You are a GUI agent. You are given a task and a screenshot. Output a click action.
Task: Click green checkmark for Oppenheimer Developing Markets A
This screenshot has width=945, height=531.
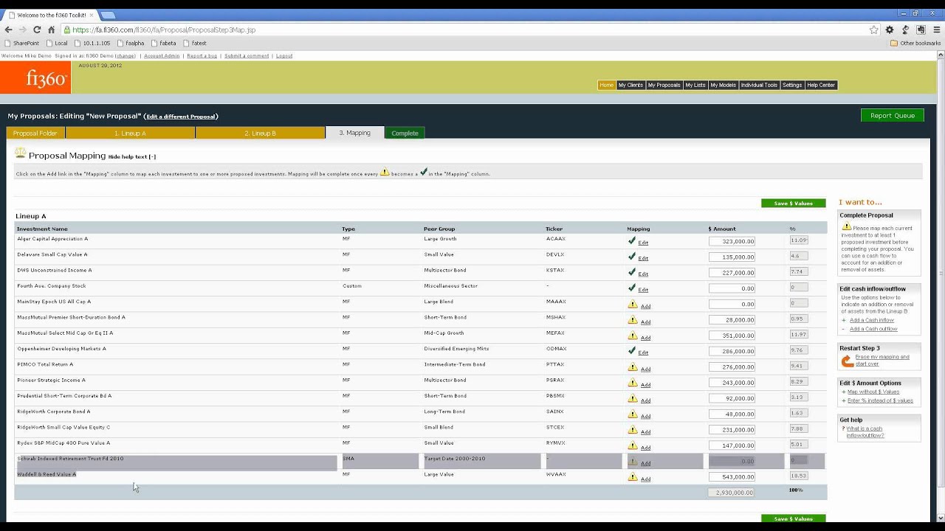click(x=632, y=351)
